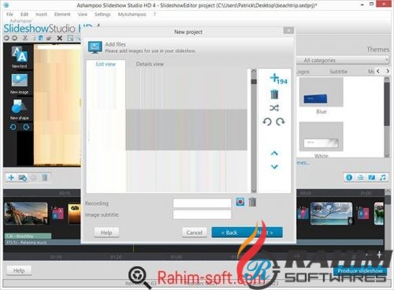Click the trash icon above the timeline
The image size is (394, 290).
(45, 177)
